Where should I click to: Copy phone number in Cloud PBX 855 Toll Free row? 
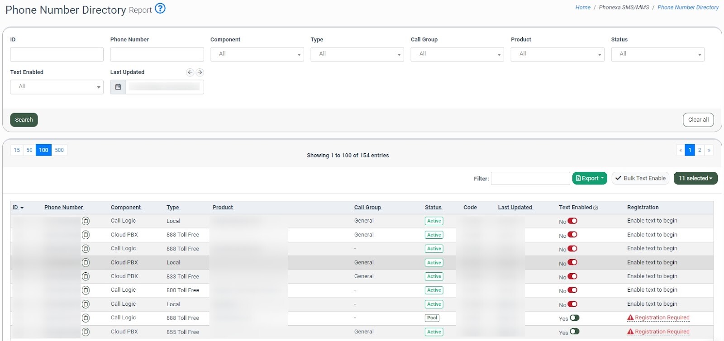[x=86, y=332]
